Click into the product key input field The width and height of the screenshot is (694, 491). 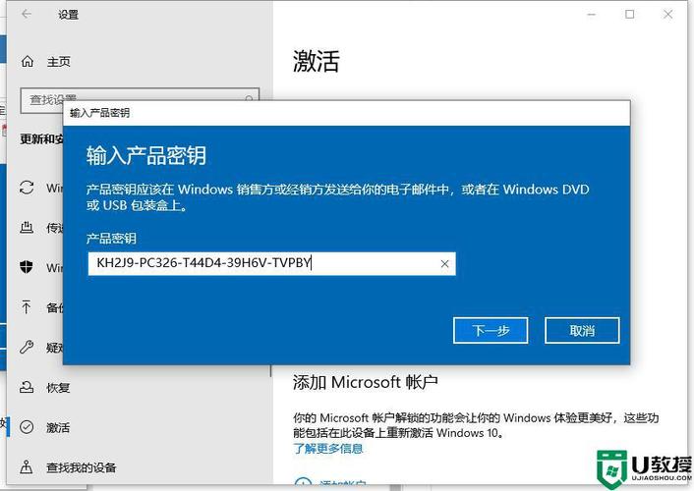tap(271, 263)
